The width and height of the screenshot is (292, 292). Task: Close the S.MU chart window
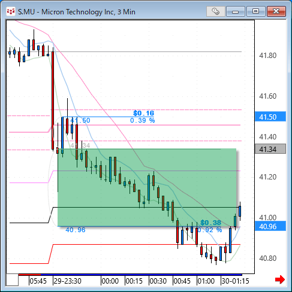click(x=276, y=11)
